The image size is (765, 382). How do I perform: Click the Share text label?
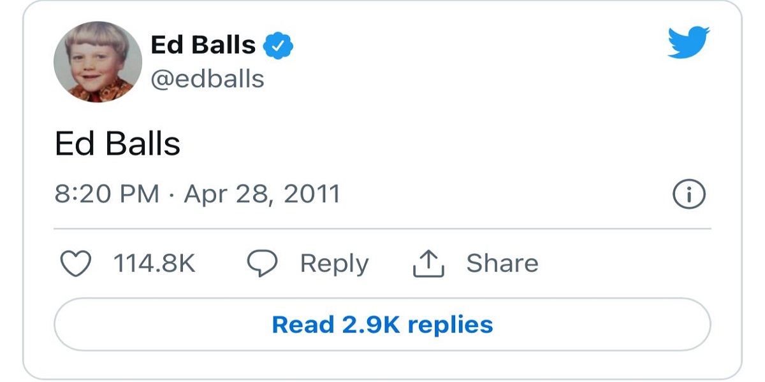pos(502,264)
